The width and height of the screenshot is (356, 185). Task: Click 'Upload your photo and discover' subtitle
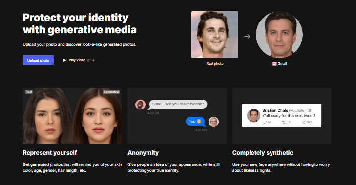click(80, 44)
